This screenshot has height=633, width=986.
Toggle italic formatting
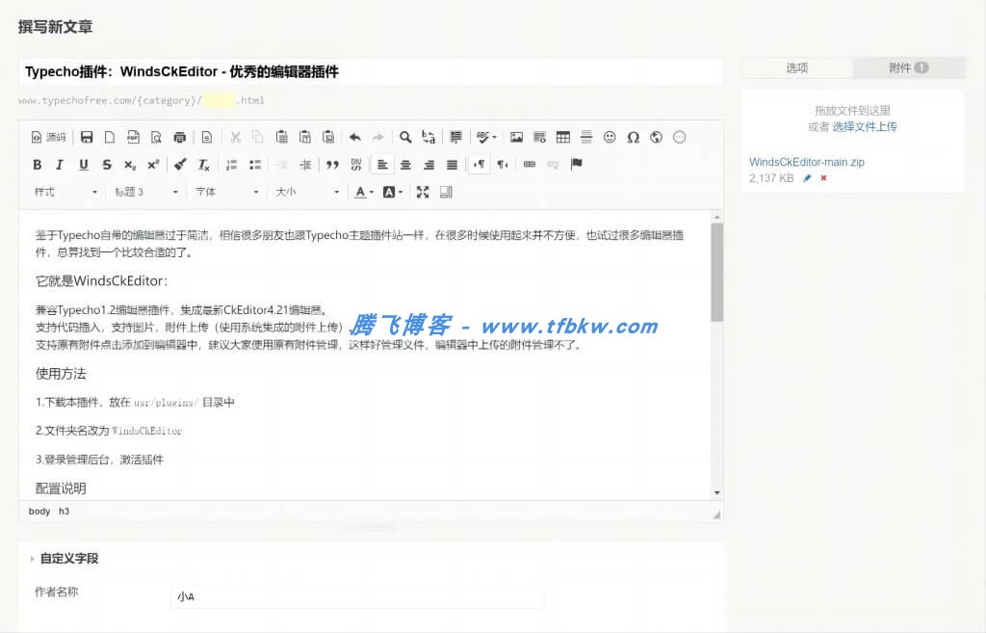[59, 164]
